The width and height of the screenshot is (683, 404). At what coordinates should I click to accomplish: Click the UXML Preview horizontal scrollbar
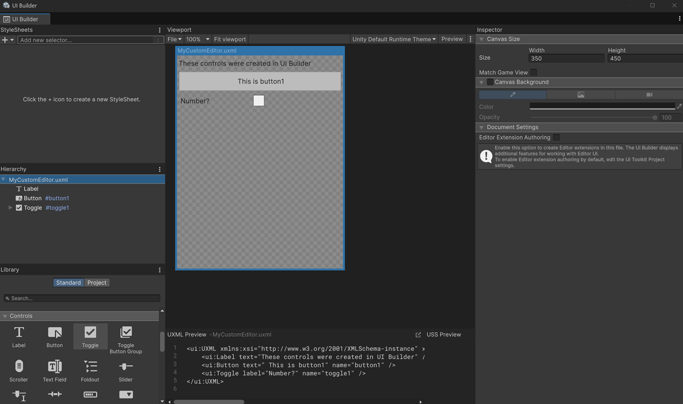pos(209,401)
